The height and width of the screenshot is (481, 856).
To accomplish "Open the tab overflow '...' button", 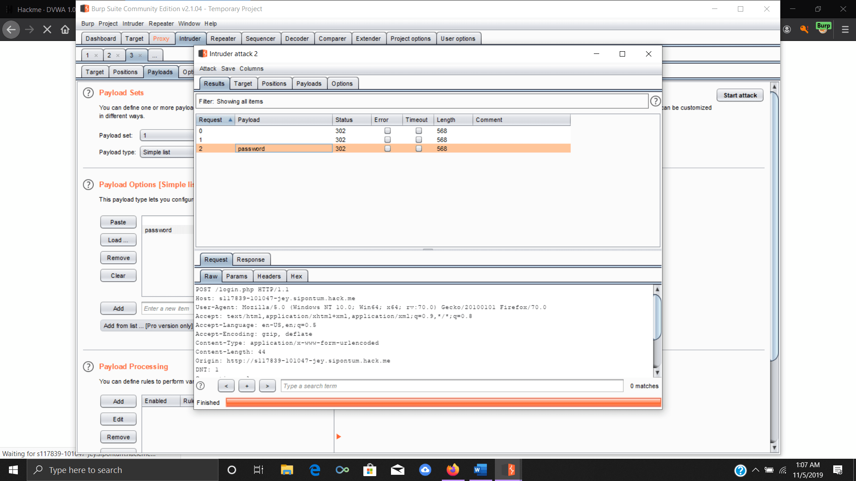I will [x=155, y=55].
